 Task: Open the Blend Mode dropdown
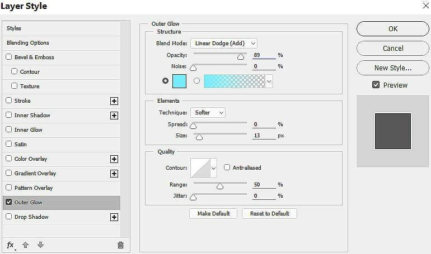[x=224, y=44]
